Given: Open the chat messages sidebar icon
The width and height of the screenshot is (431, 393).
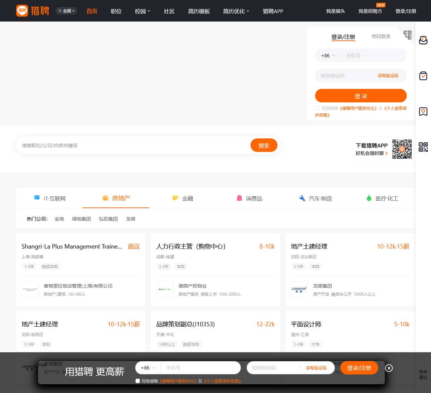Looking at the screenshot, I should 423,40.
